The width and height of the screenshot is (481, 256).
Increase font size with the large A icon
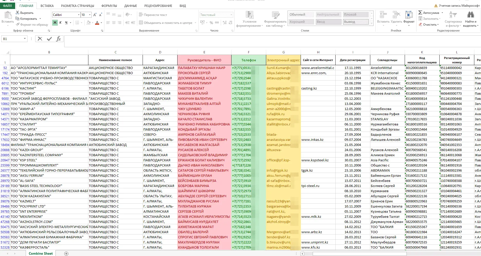pyautogui.click(x=95, y=15)
